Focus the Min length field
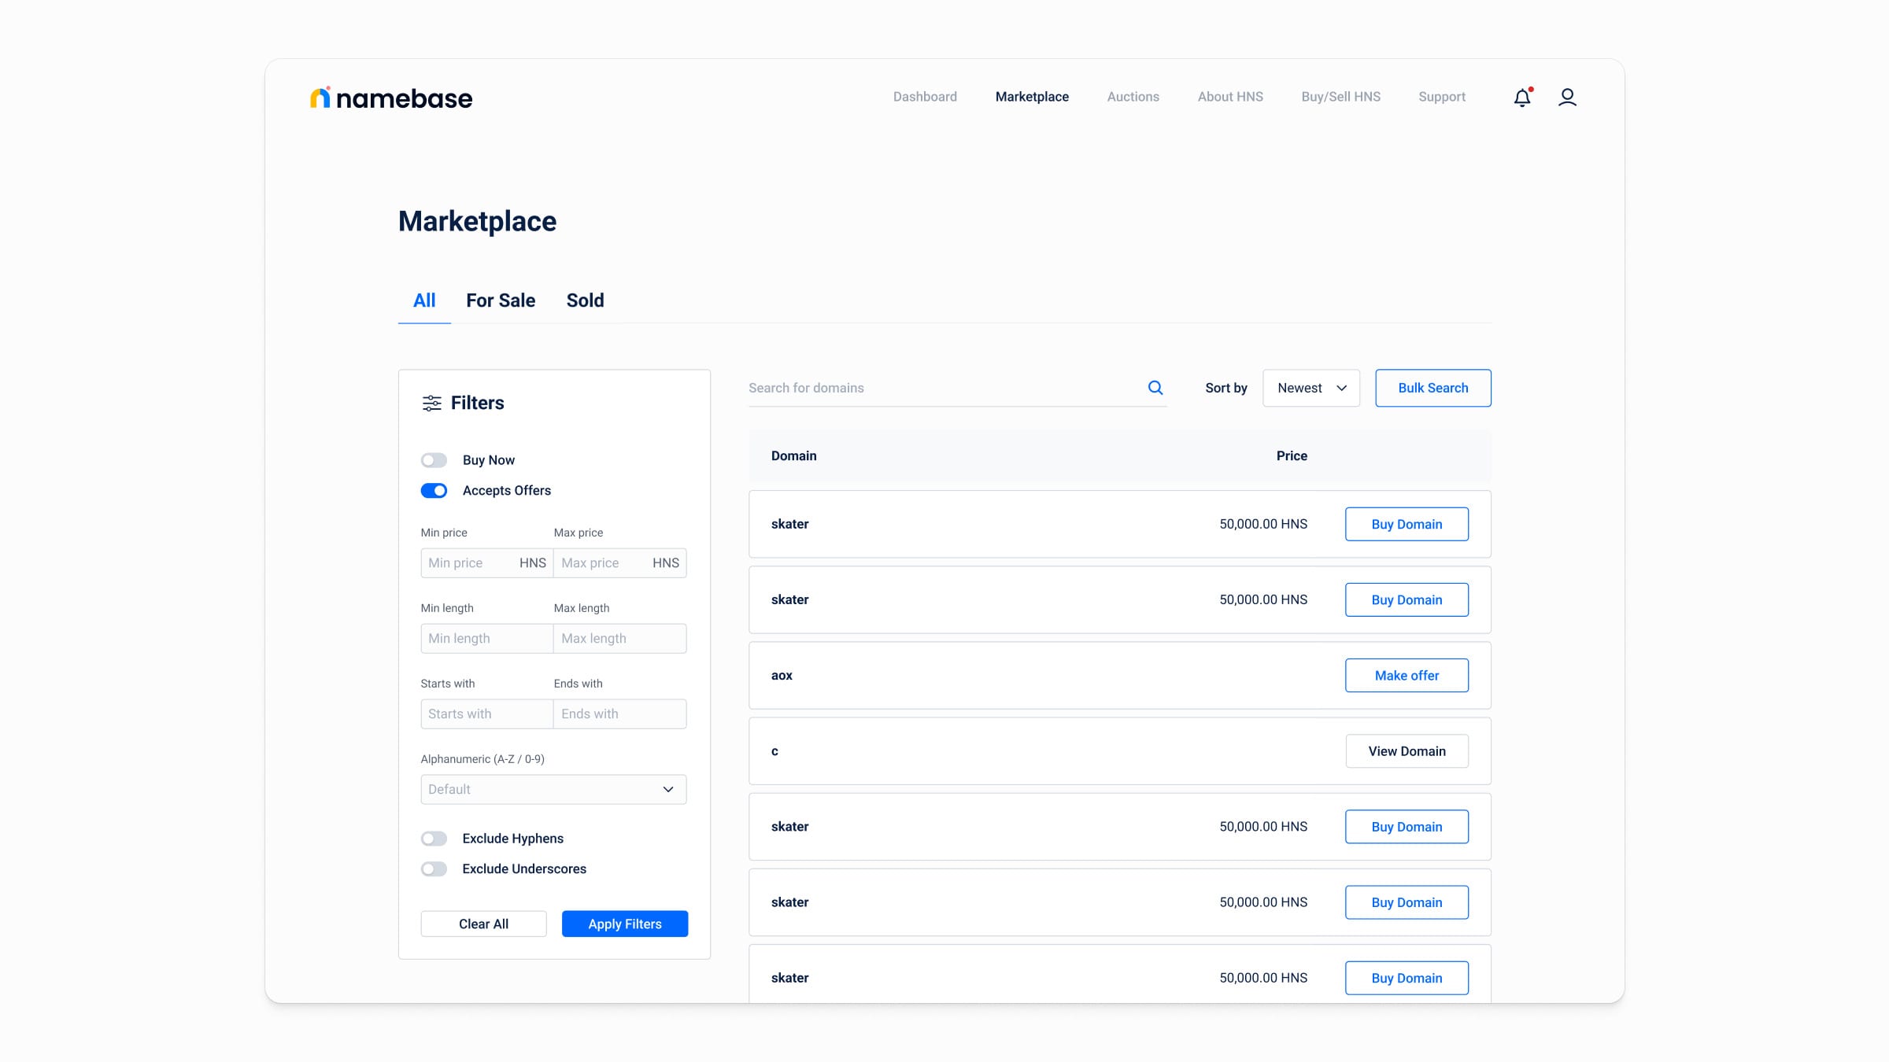1889x1062 pixels. pos(486,639)
